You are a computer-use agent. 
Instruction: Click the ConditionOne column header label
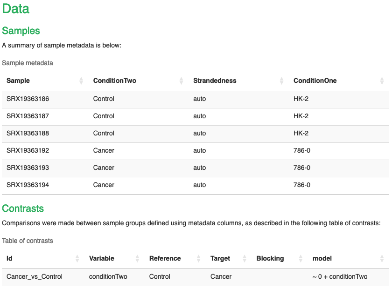click(315, 81)
